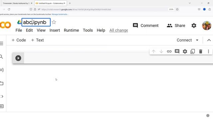
Task: Click inside the empty code cell editor
Action: [118, 58]
